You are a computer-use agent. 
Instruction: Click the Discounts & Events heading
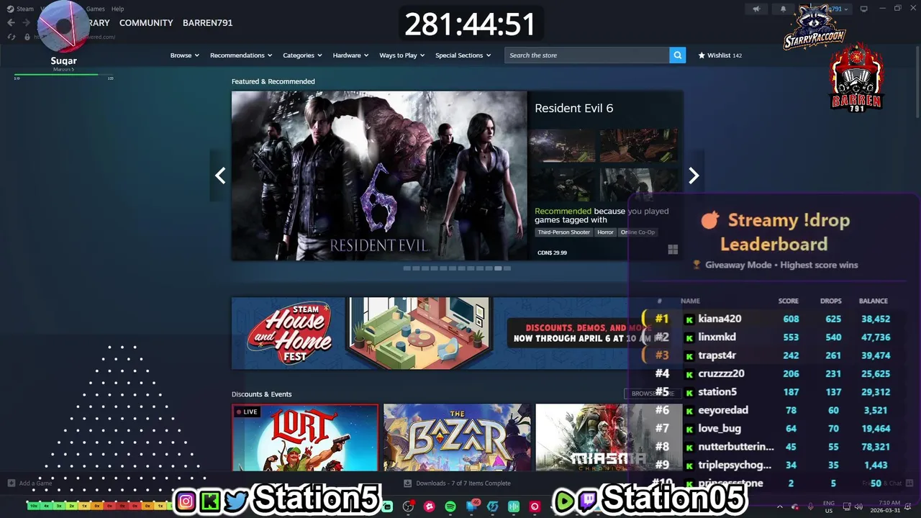[261, 394]
